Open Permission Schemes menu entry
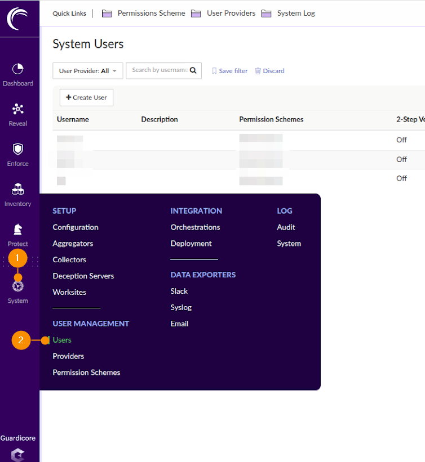425x462 pixels. 86,373
